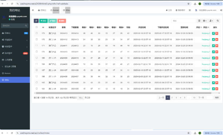Open the columns grid dropdown in toolbar
The height and width of the screenshot is (135, 223).
[x=205, y=21]
